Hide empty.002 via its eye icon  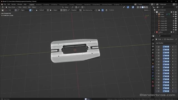point(174,21)
